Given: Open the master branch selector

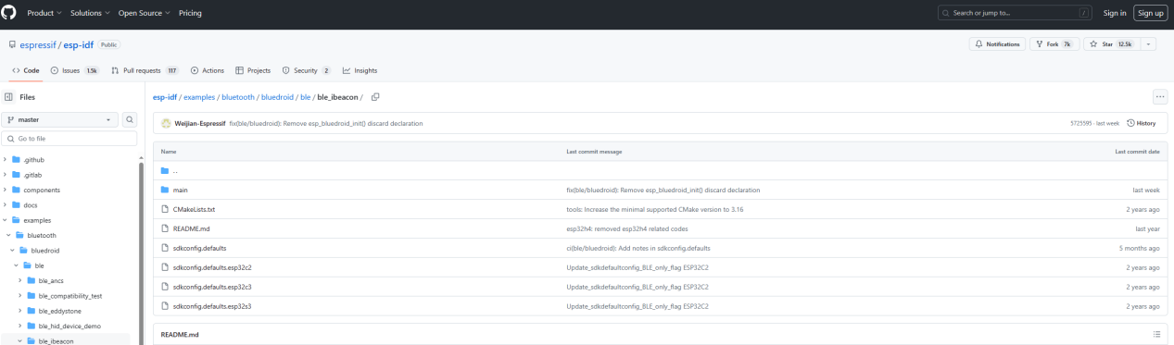Looking at the screenshot, I should [60, 119].
